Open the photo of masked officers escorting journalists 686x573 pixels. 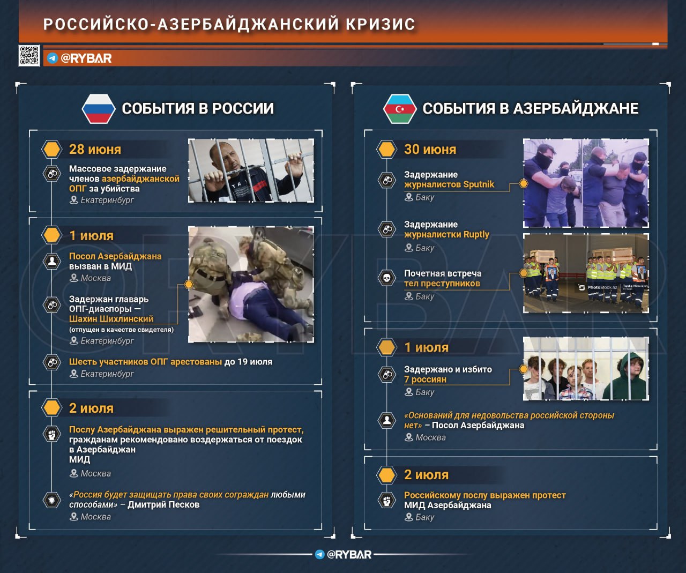point(586,183)
